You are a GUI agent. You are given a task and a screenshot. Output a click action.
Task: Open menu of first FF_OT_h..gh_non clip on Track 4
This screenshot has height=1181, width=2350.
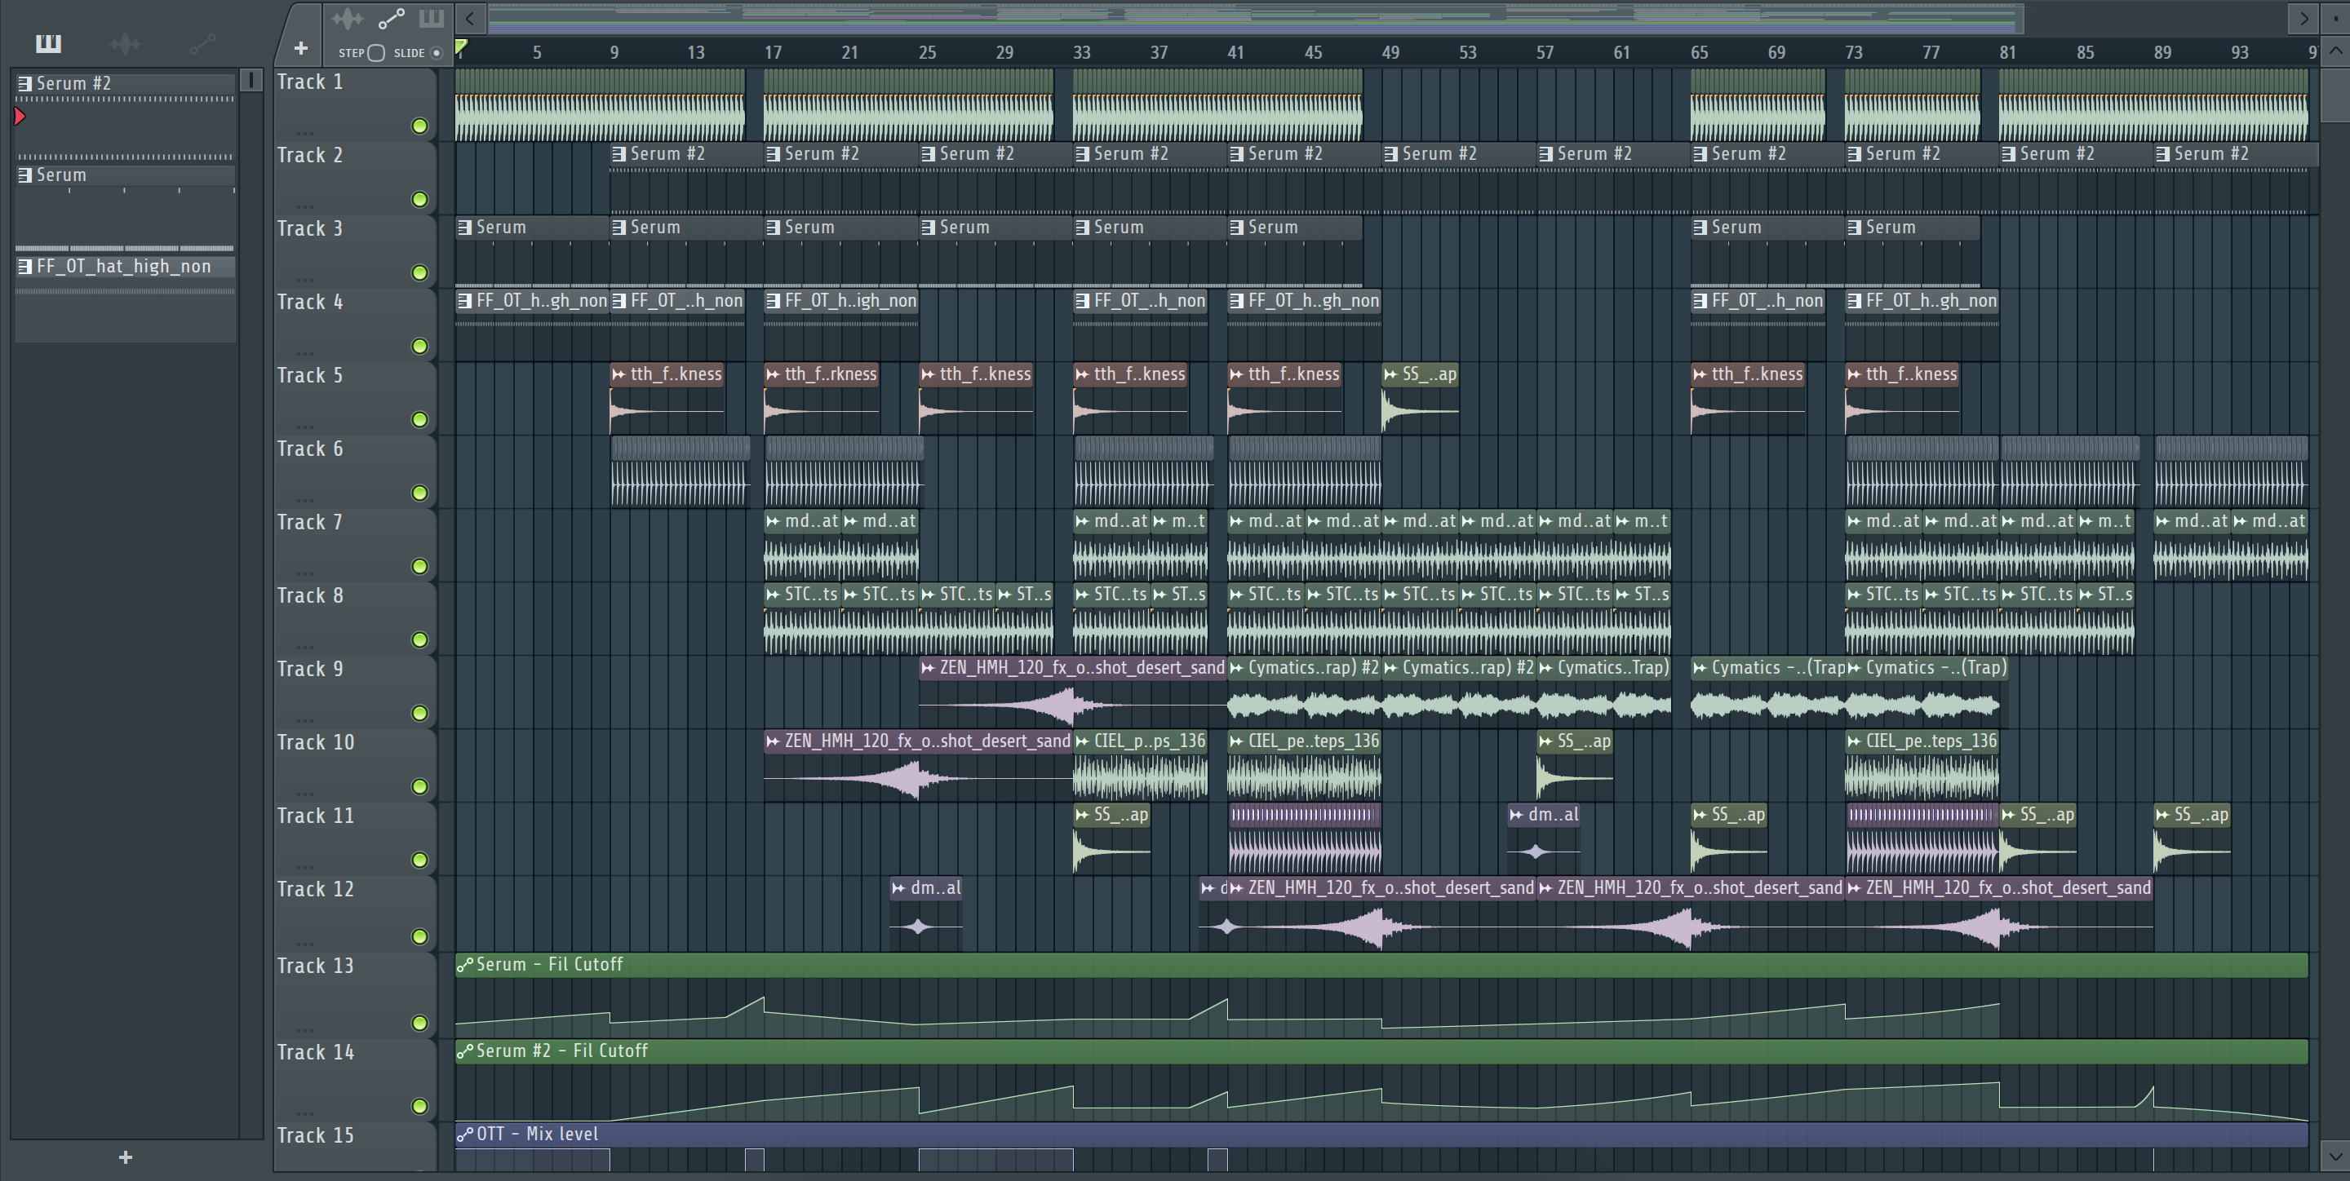(x=465, y=301)
